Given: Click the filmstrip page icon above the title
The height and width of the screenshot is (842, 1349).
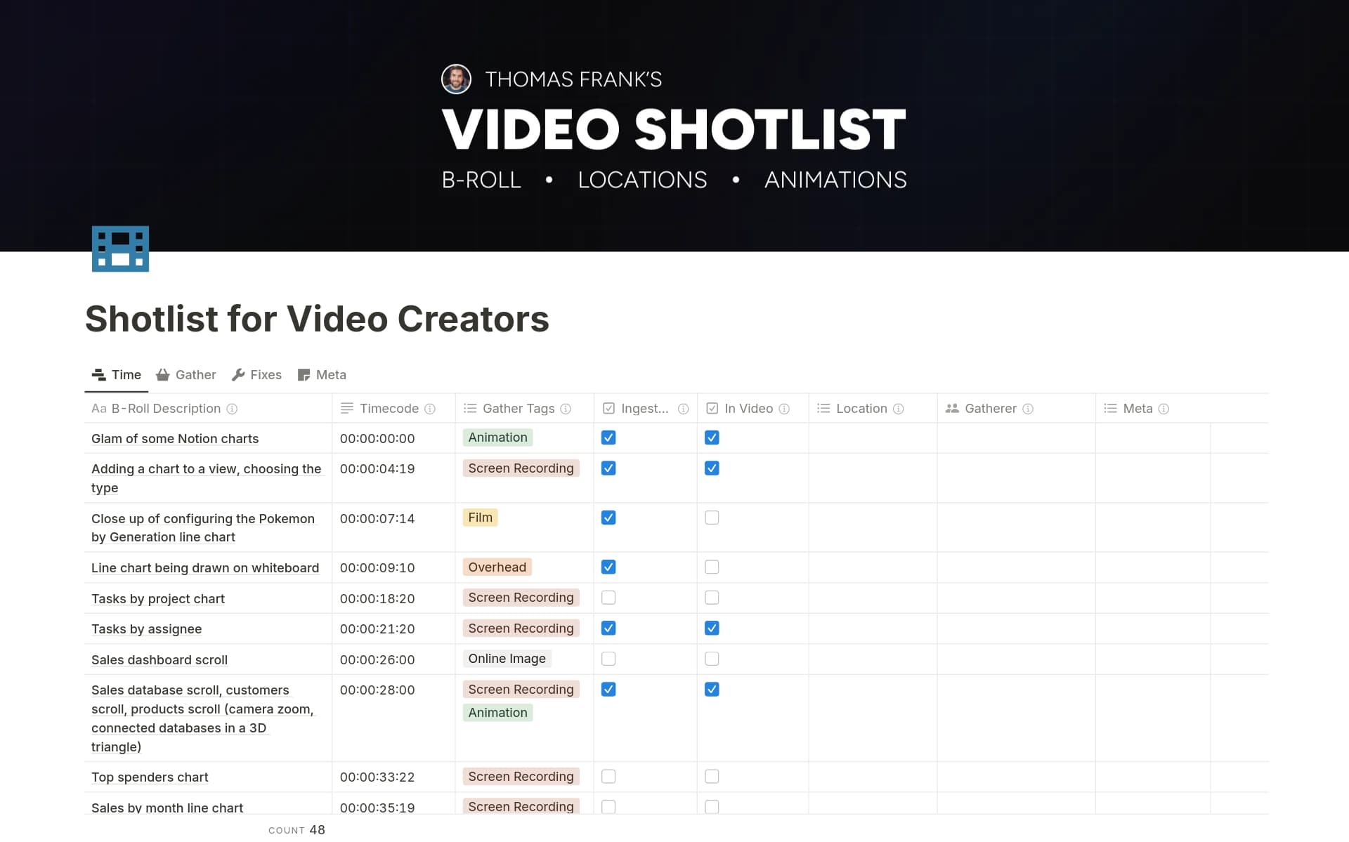Looking at the screenshot, I should click(x=119, y=249).
